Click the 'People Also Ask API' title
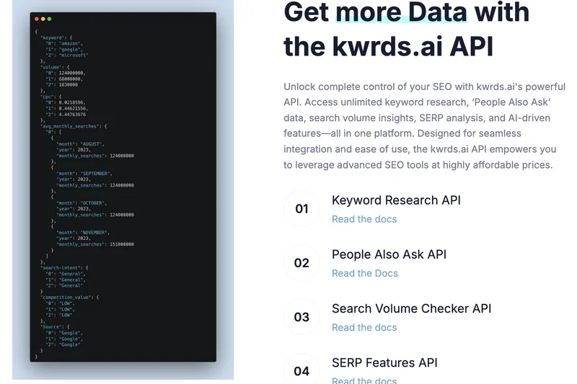Viewport: 577px width, 384px height. point(389,254)
